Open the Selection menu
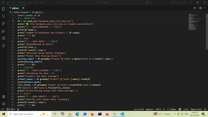Image resolution: width=208 pixels, height=117 pixels. pyautogui.click(x=21, y=2)
